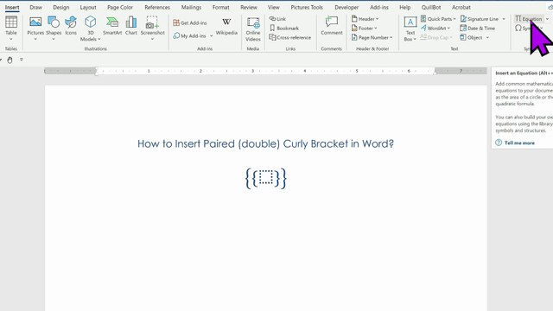Switch to the Developer tab
Screen dimensions: 553x311
pos(346,7)
